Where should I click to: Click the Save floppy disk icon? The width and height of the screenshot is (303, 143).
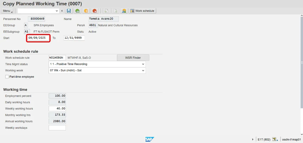[x=69, y=11]
